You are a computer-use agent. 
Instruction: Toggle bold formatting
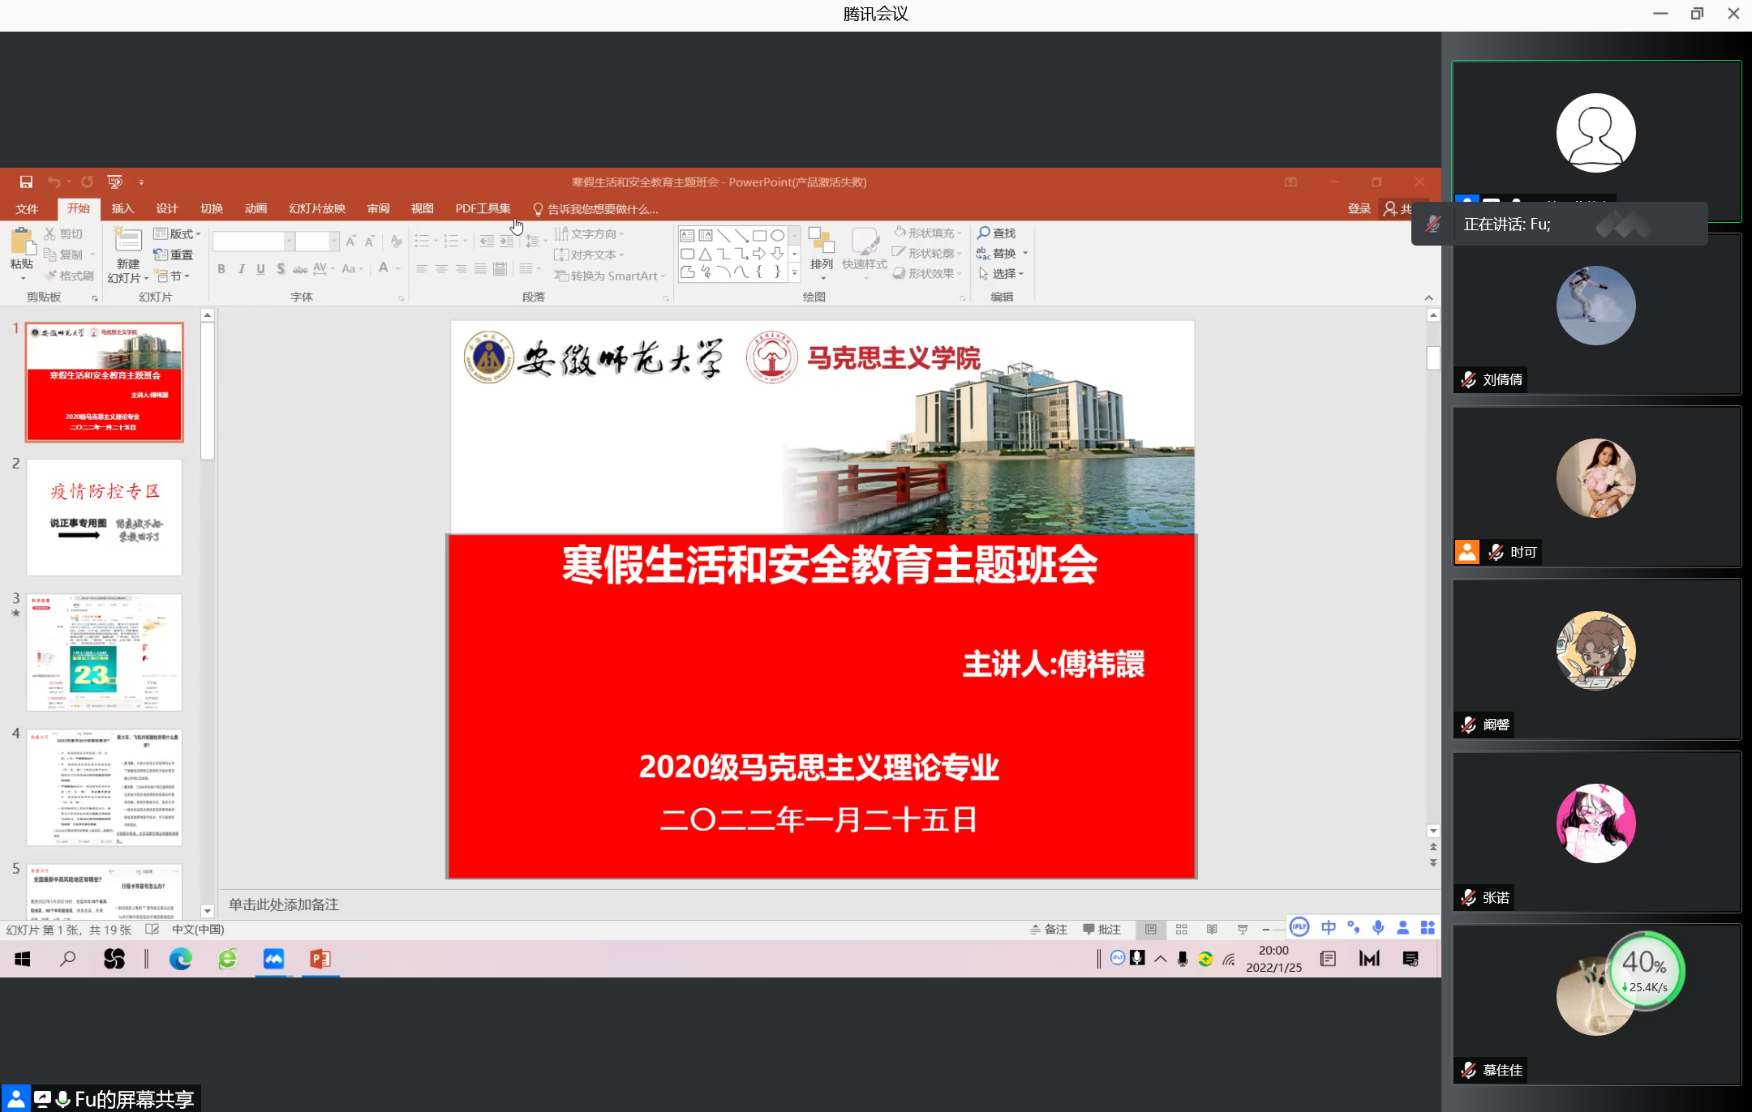coord(221,269)
